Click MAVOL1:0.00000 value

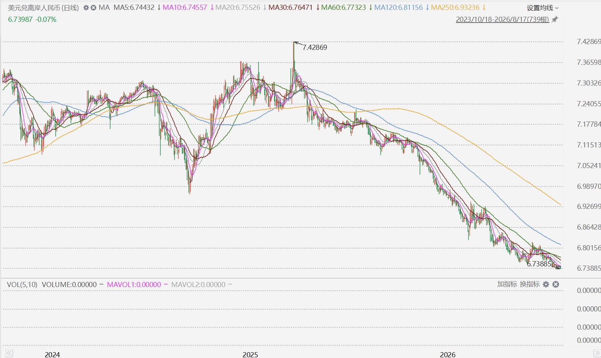pos(134,285)
